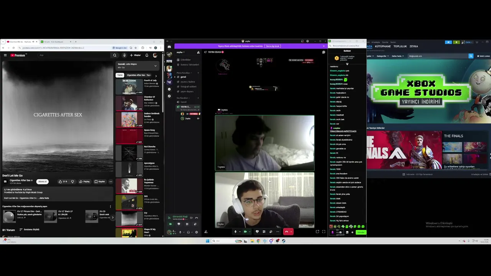
Task: Like the Don't Let Me Go video
Action: tap(62, 182)
